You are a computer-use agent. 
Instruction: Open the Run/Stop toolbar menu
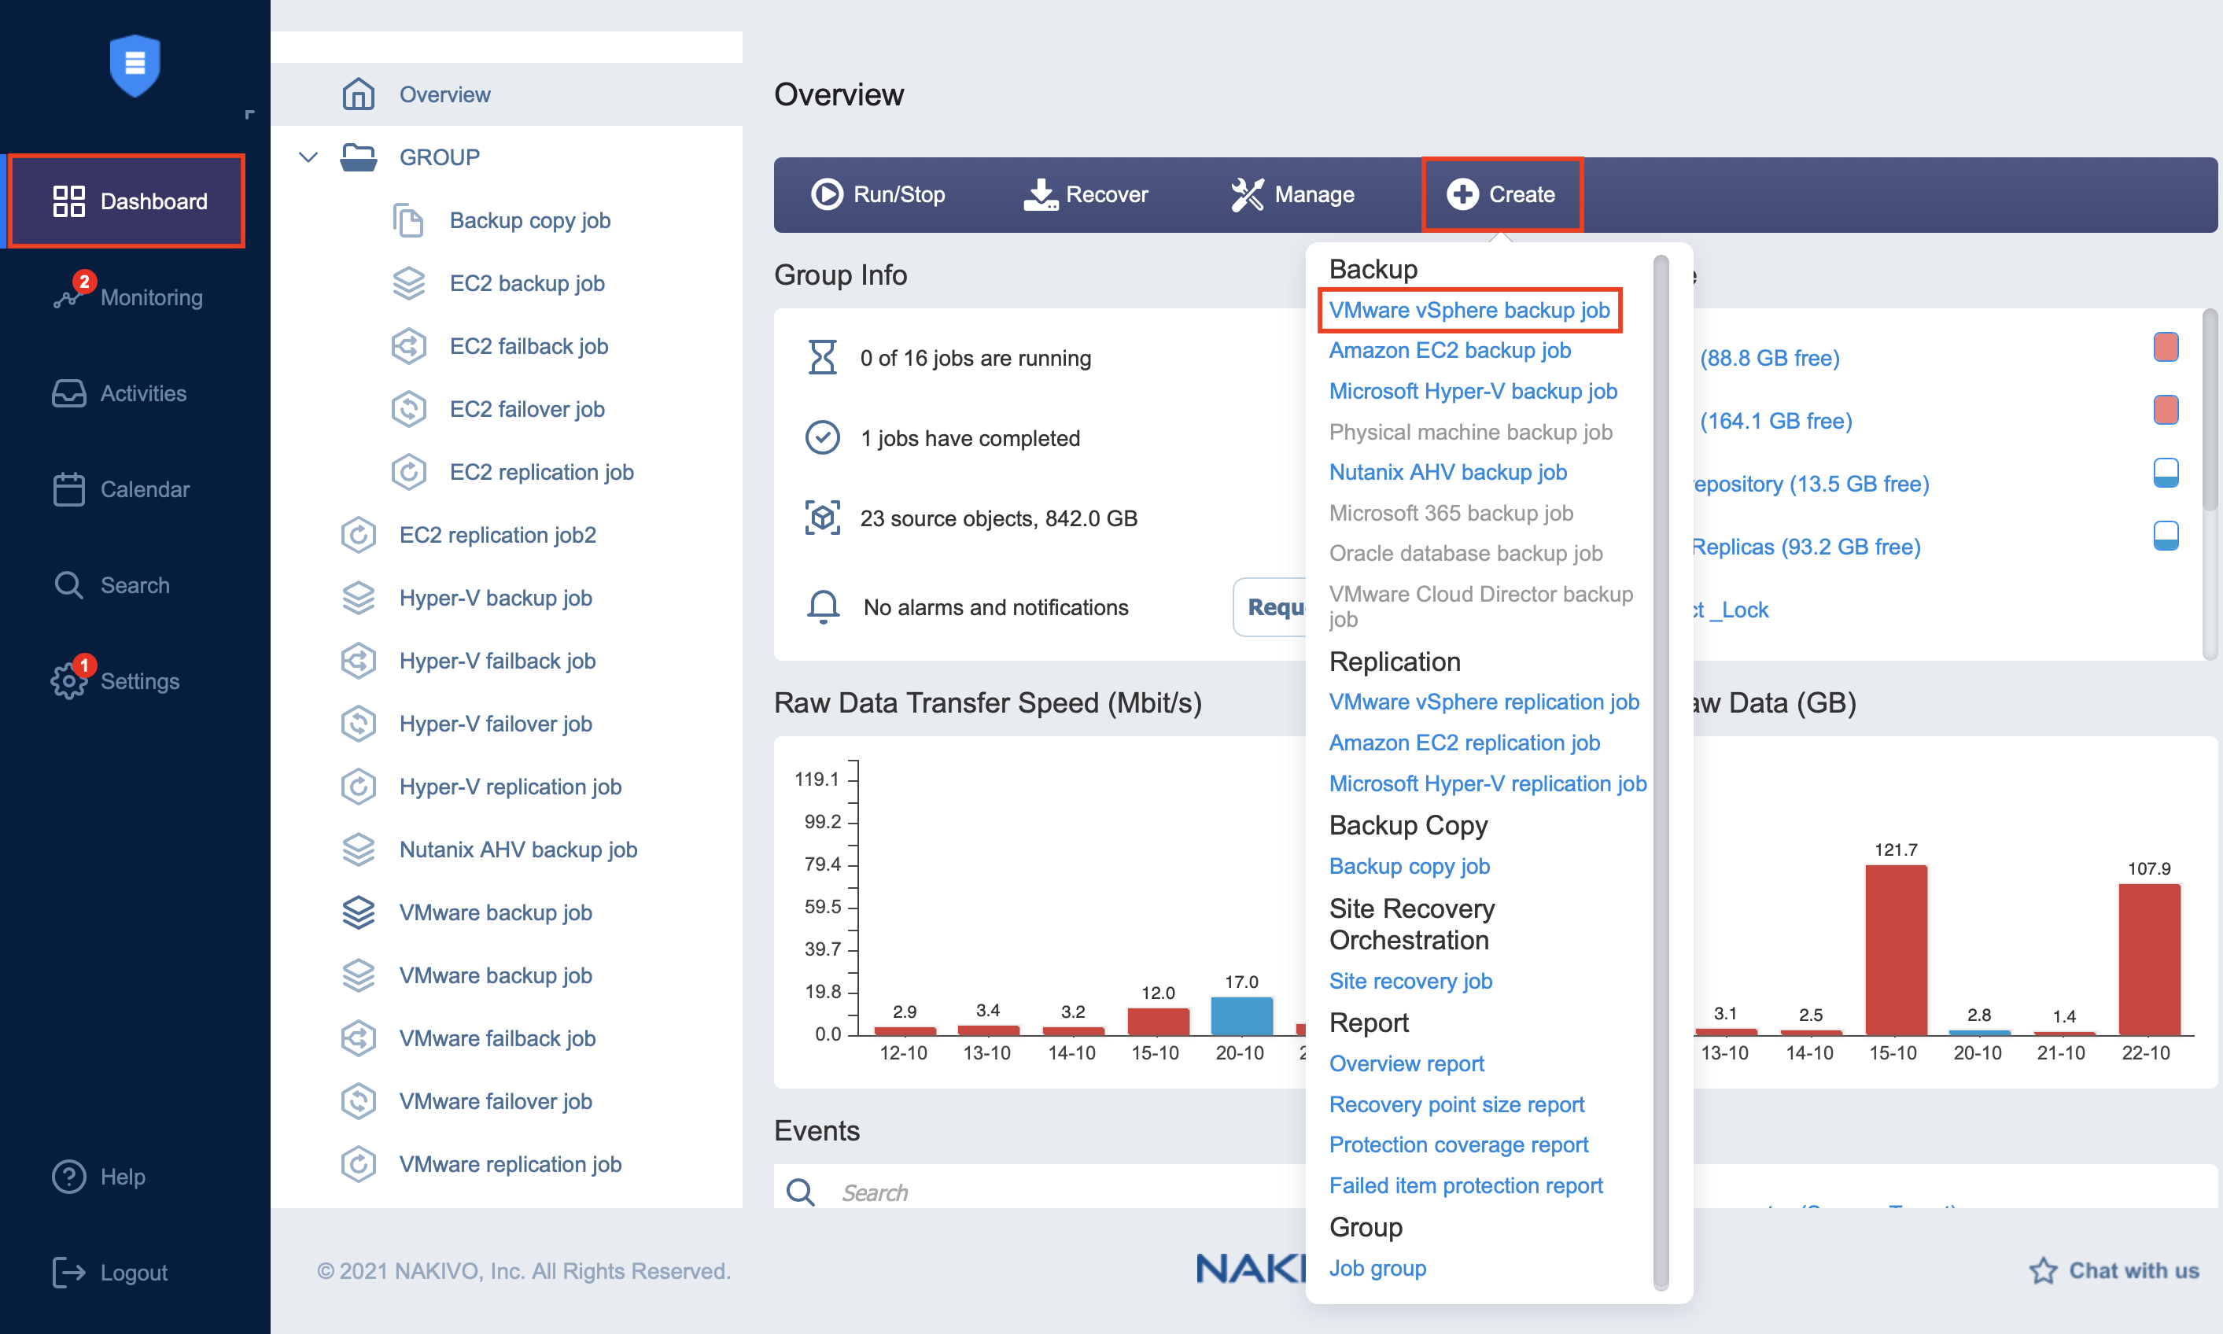pos(877,194)
